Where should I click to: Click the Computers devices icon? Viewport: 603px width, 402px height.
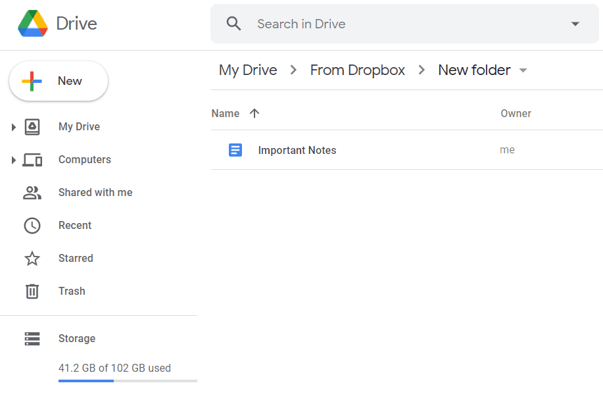click(32, 160)
